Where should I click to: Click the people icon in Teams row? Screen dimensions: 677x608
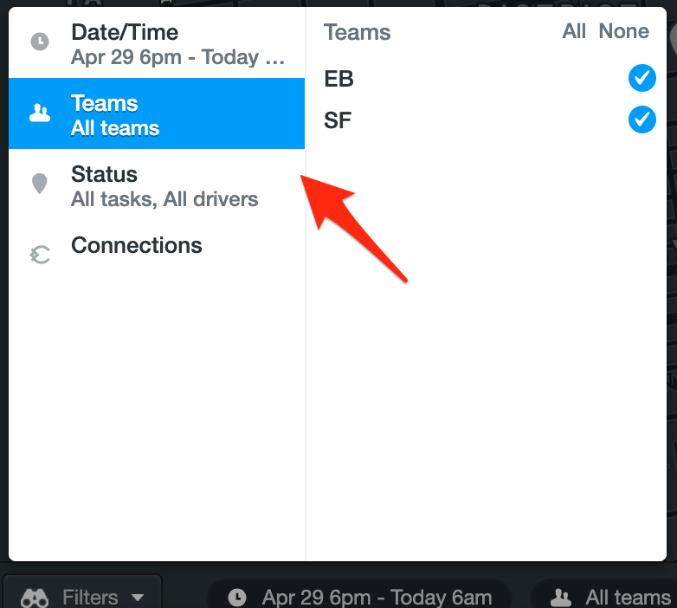[x=40, y=113]
